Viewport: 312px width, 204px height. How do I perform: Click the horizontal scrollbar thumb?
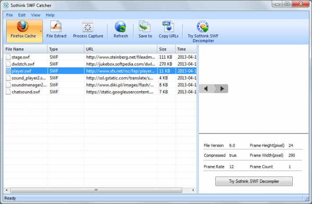click(x=96, y=190)
